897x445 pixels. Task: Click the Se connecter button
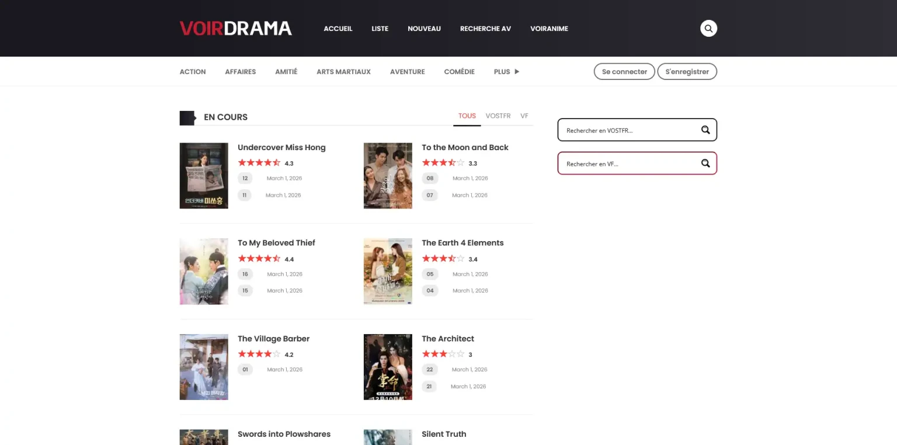click(x=624, y=72)
